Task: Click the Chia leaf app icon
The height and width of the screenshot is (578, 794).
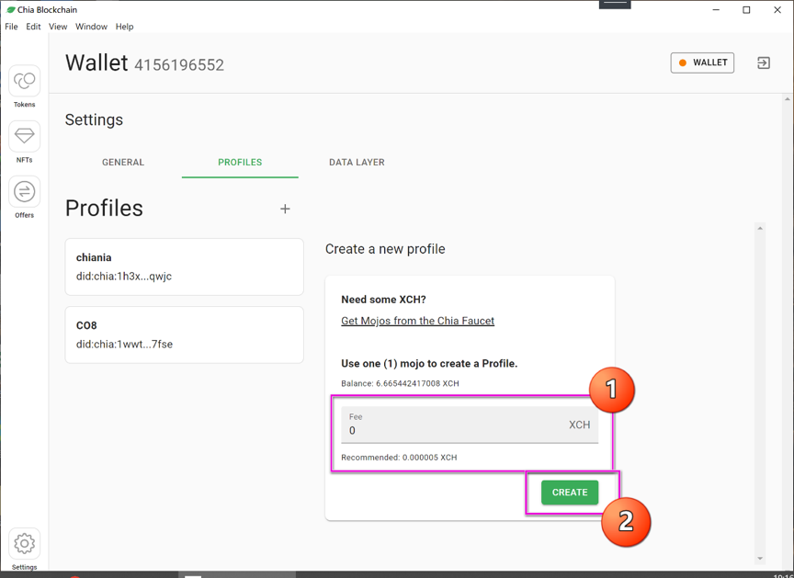Action: point(10,9)
